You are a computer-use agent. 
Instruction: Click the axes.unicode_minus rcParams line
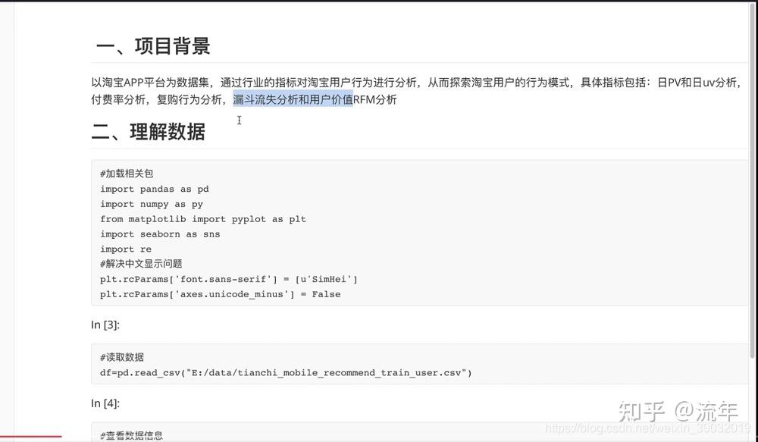220,294
